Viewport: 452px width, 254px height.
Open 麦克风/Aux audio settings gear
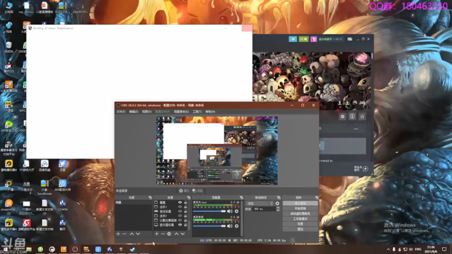[237, 211]
